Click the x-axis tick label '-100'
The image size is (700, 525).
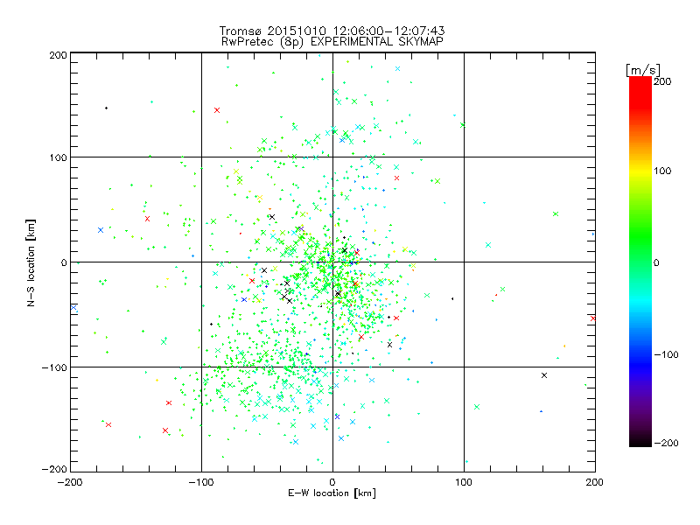201,483
